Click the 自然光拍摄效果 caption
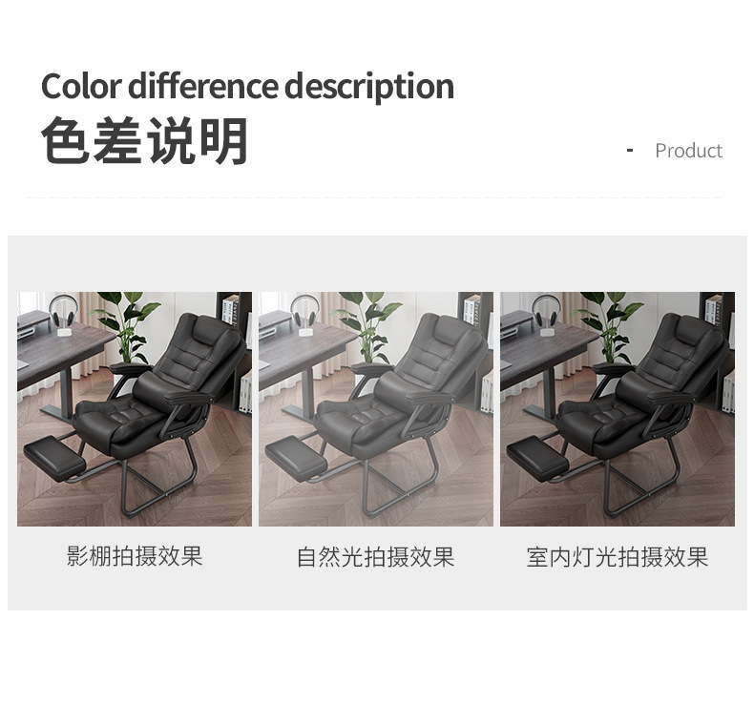Screen dimensions: 754x703 tap(375, 557)
